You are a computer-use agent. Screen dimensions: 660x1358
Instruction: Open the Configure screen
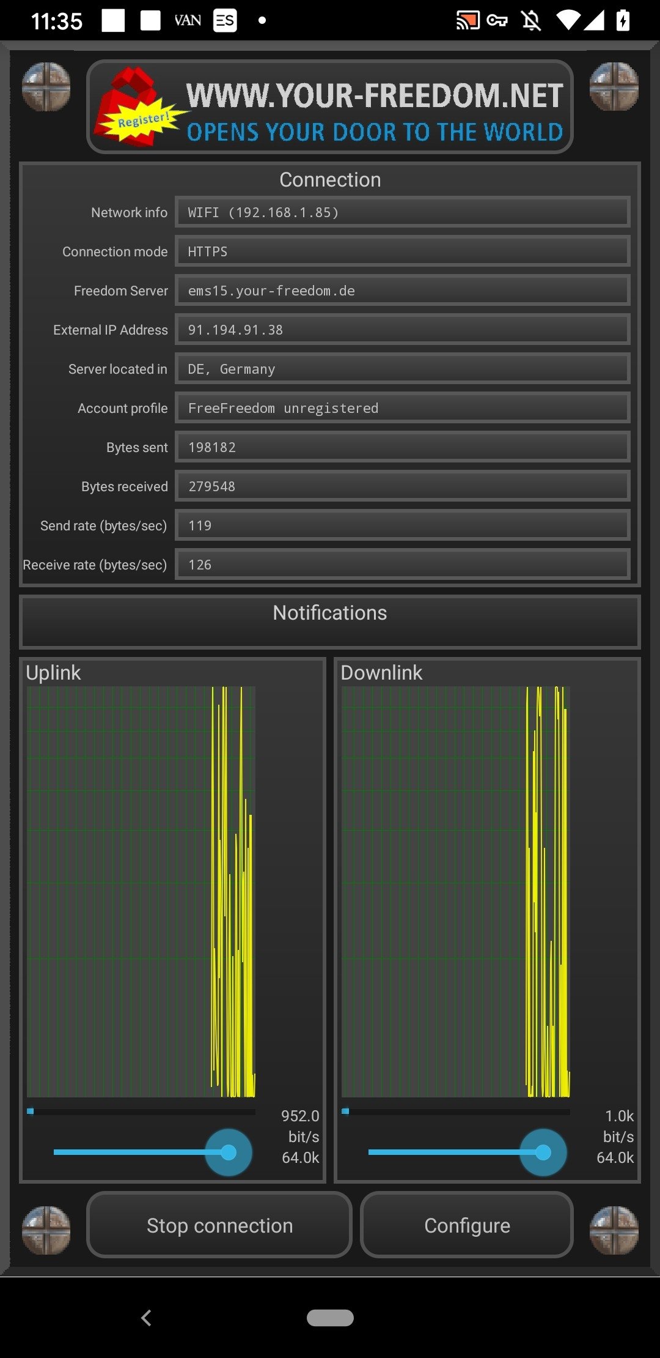[467, 1225]
